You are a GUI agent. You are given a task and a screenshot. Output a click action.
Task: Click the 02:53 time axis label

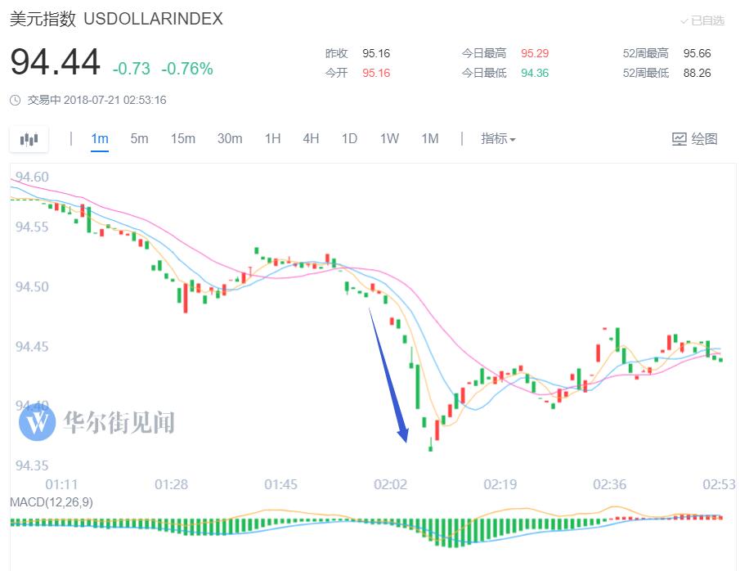coord(720,484)
